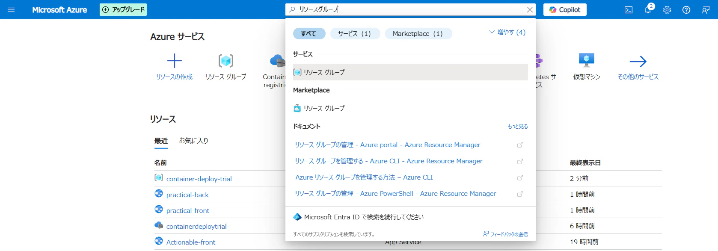Select the すべて filter pill
The image size is (718, 251).
pyautogui.click(x=309, y=34)
